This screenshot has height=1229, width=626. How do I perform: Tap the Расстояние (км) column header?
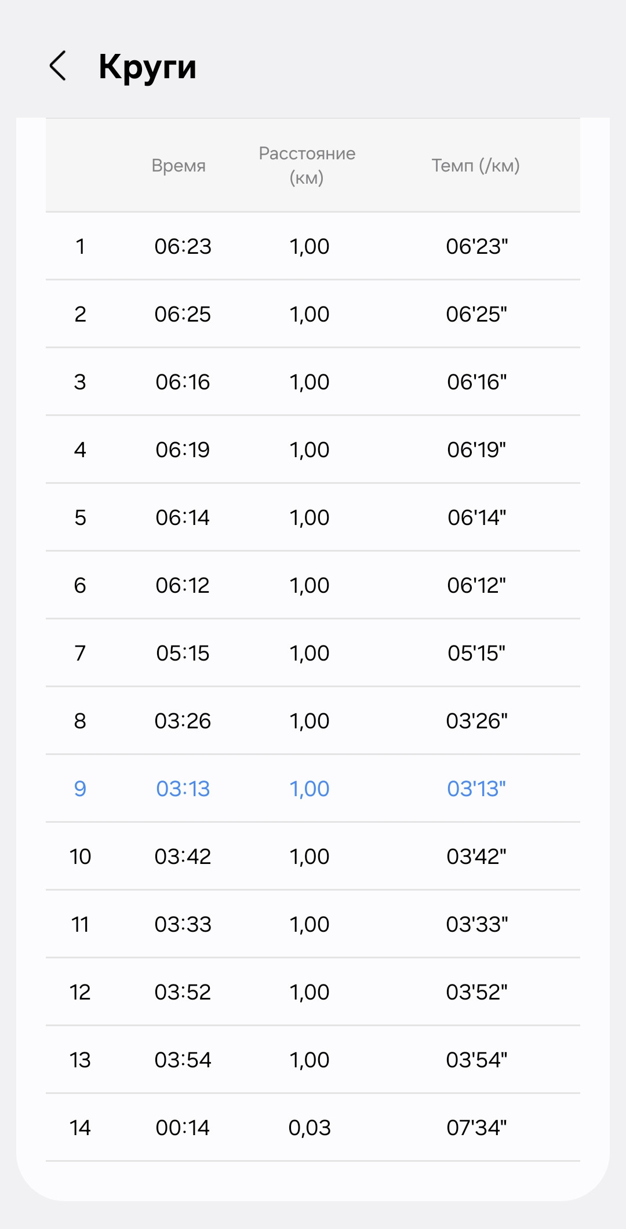307,165
